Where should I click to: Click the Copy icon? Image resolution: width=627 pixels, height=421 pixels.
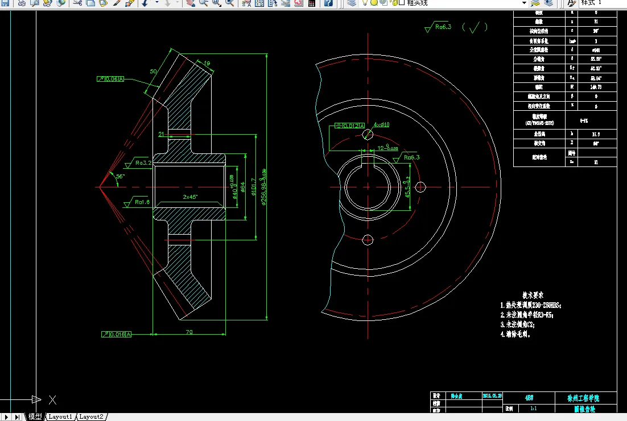[x=91, y=3]
